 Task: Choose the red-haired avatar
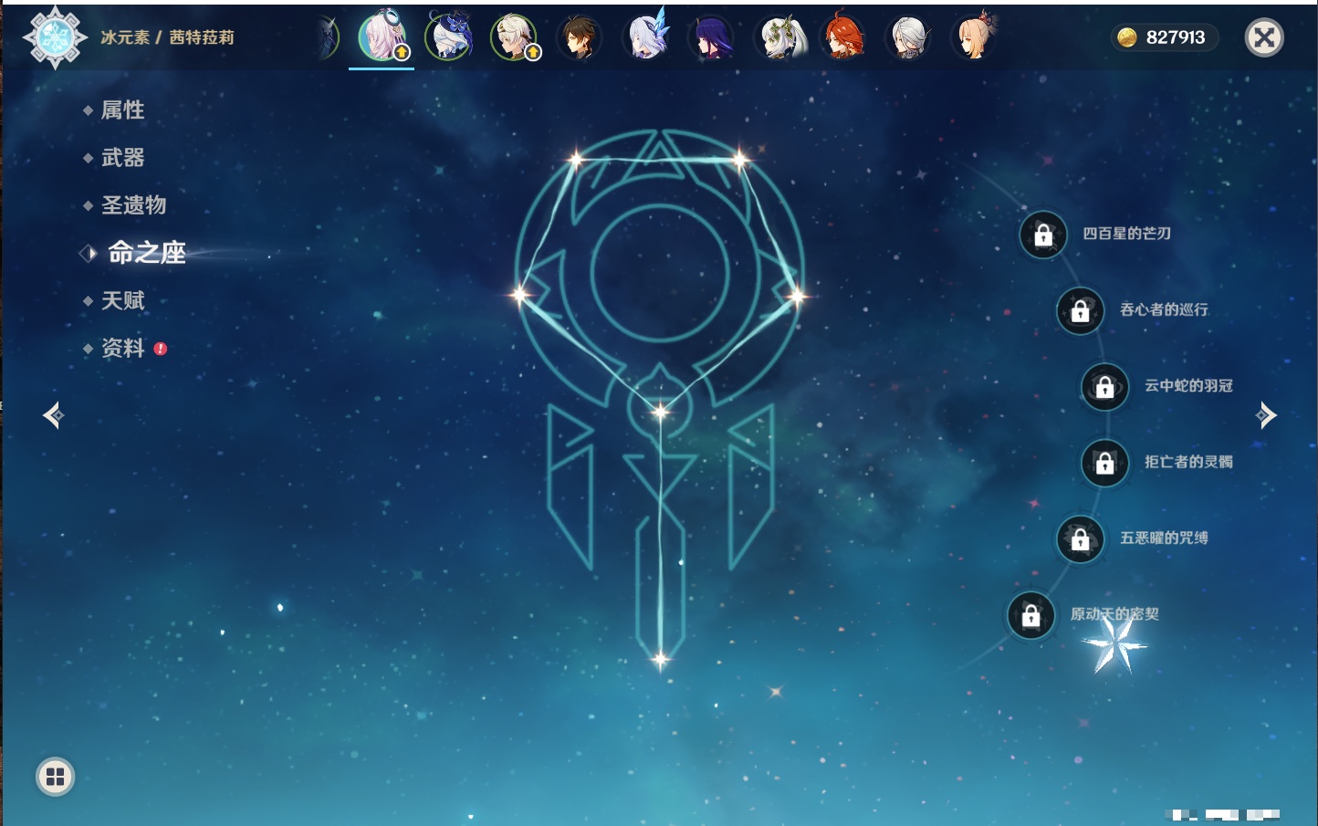842,37
